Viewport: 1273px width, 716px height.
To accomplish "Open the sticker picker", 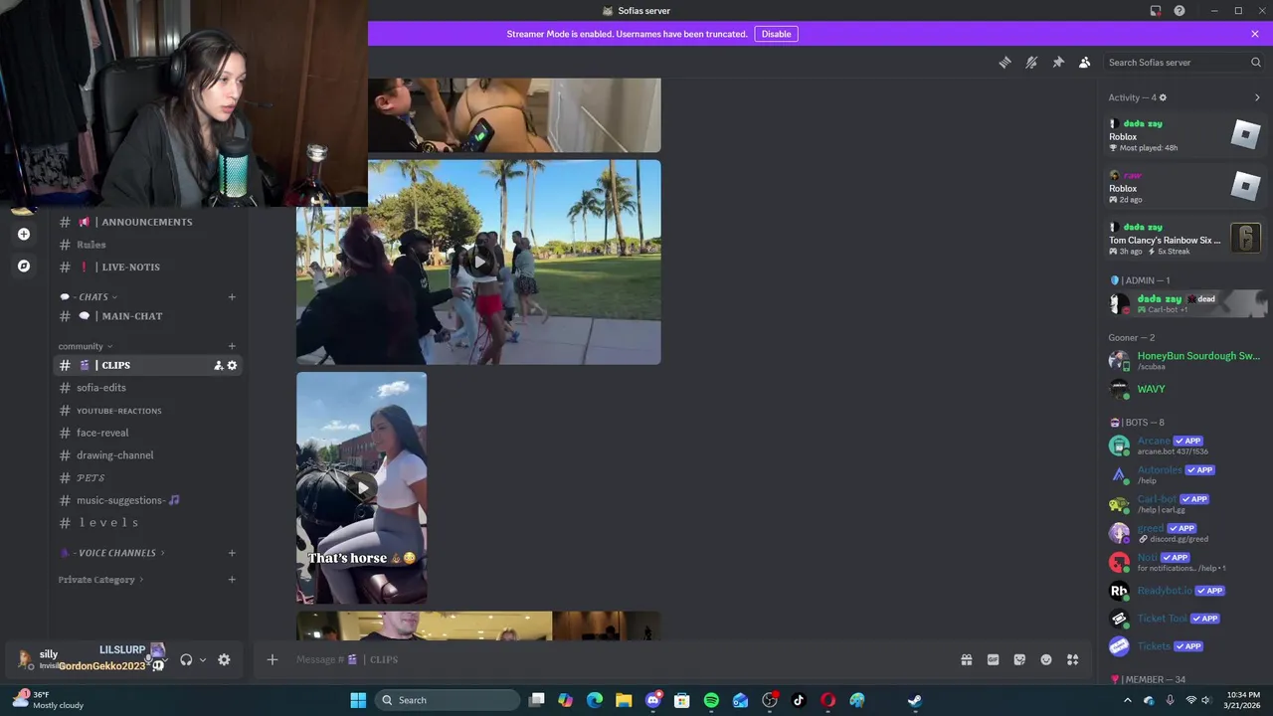I will pos(1019,659).
